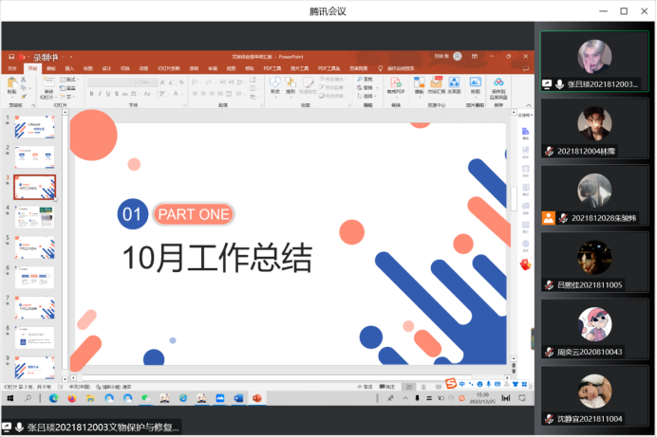Select slide 5 thumbnail in panel
This screenshot has height=437, width=657.
coord(35,247)
